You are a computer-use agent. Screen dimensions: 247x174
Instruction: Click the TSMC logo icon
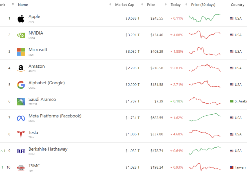(x=21, y=168)
